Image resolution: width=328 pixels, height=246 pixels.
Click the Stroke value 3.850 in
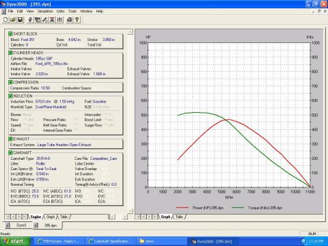(x=109, y=40)
